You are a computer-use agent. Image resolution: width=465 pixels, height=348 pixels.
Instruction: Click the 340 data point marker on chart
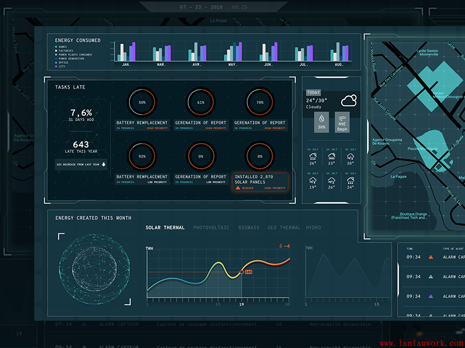pos(244,271)
